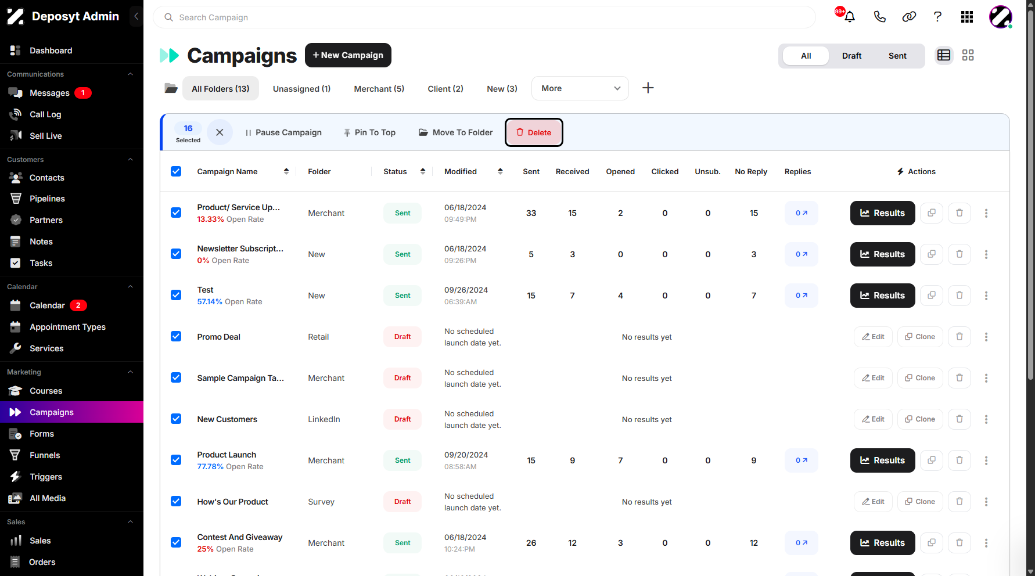Collapse the Communications sidebar section
This screenshot has height=576, width=1035.
tap(130, 74)
